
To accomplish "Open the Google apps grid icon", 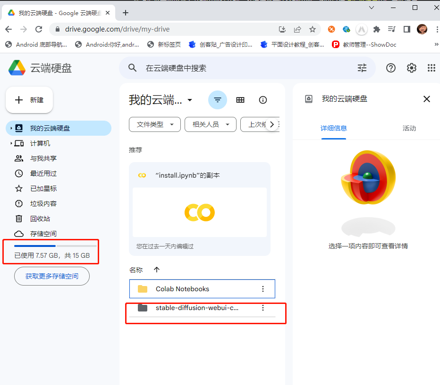I will [x=432, y=68].
